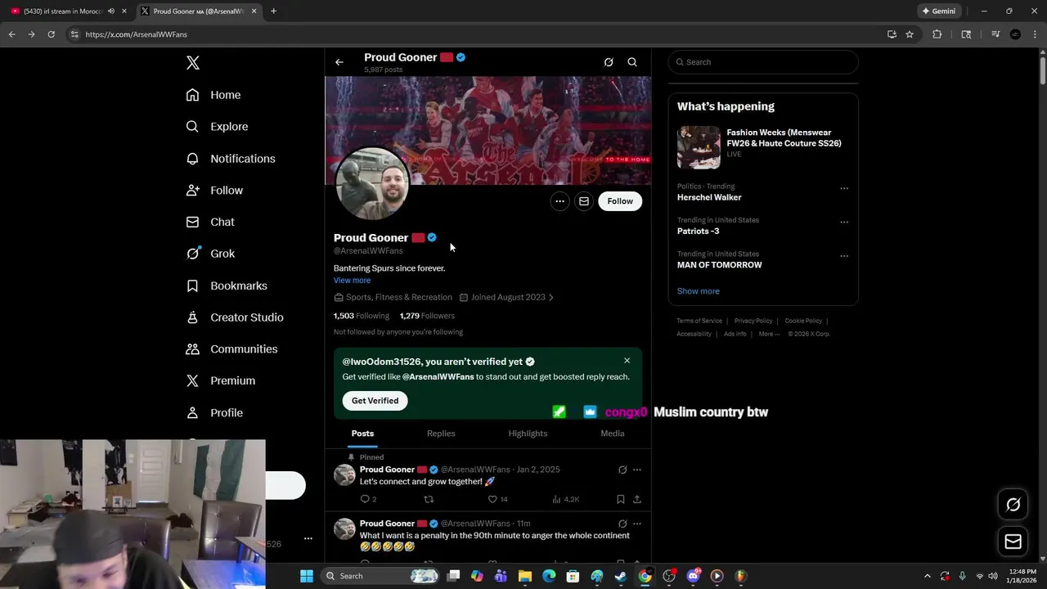
Task: Expand Joined August 2023 chevron
Action: pos(551,298)
